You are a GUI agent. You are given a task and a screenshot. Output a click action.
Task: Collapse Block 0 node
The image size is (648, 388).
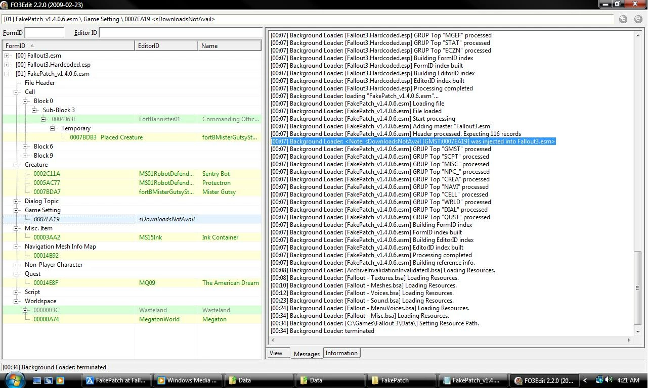(25, 101)
